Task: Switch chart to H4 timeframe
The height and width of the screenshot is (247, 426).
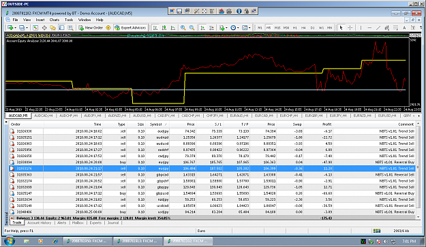Action: (303, 28)
